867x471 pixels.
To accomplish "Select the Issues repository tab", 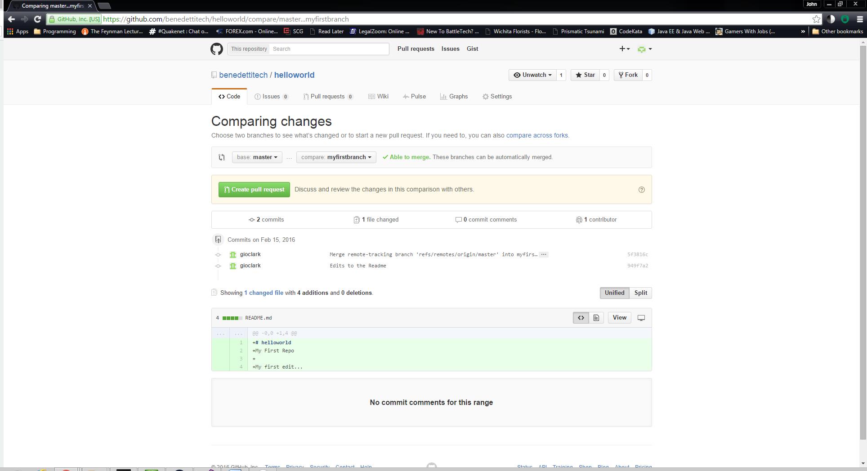I will pos(271,97).
